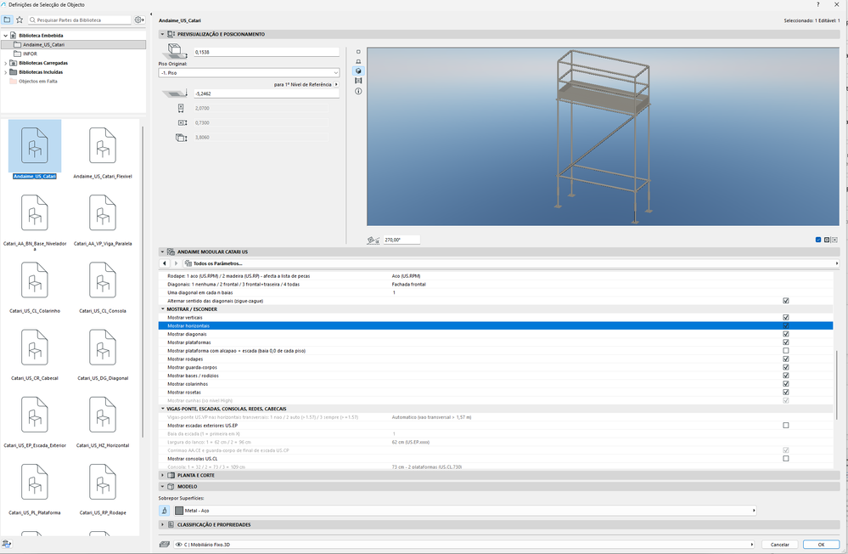Click the favorites star icon
848x554 pixels.
pyautogui.click(x=20, y=20)
